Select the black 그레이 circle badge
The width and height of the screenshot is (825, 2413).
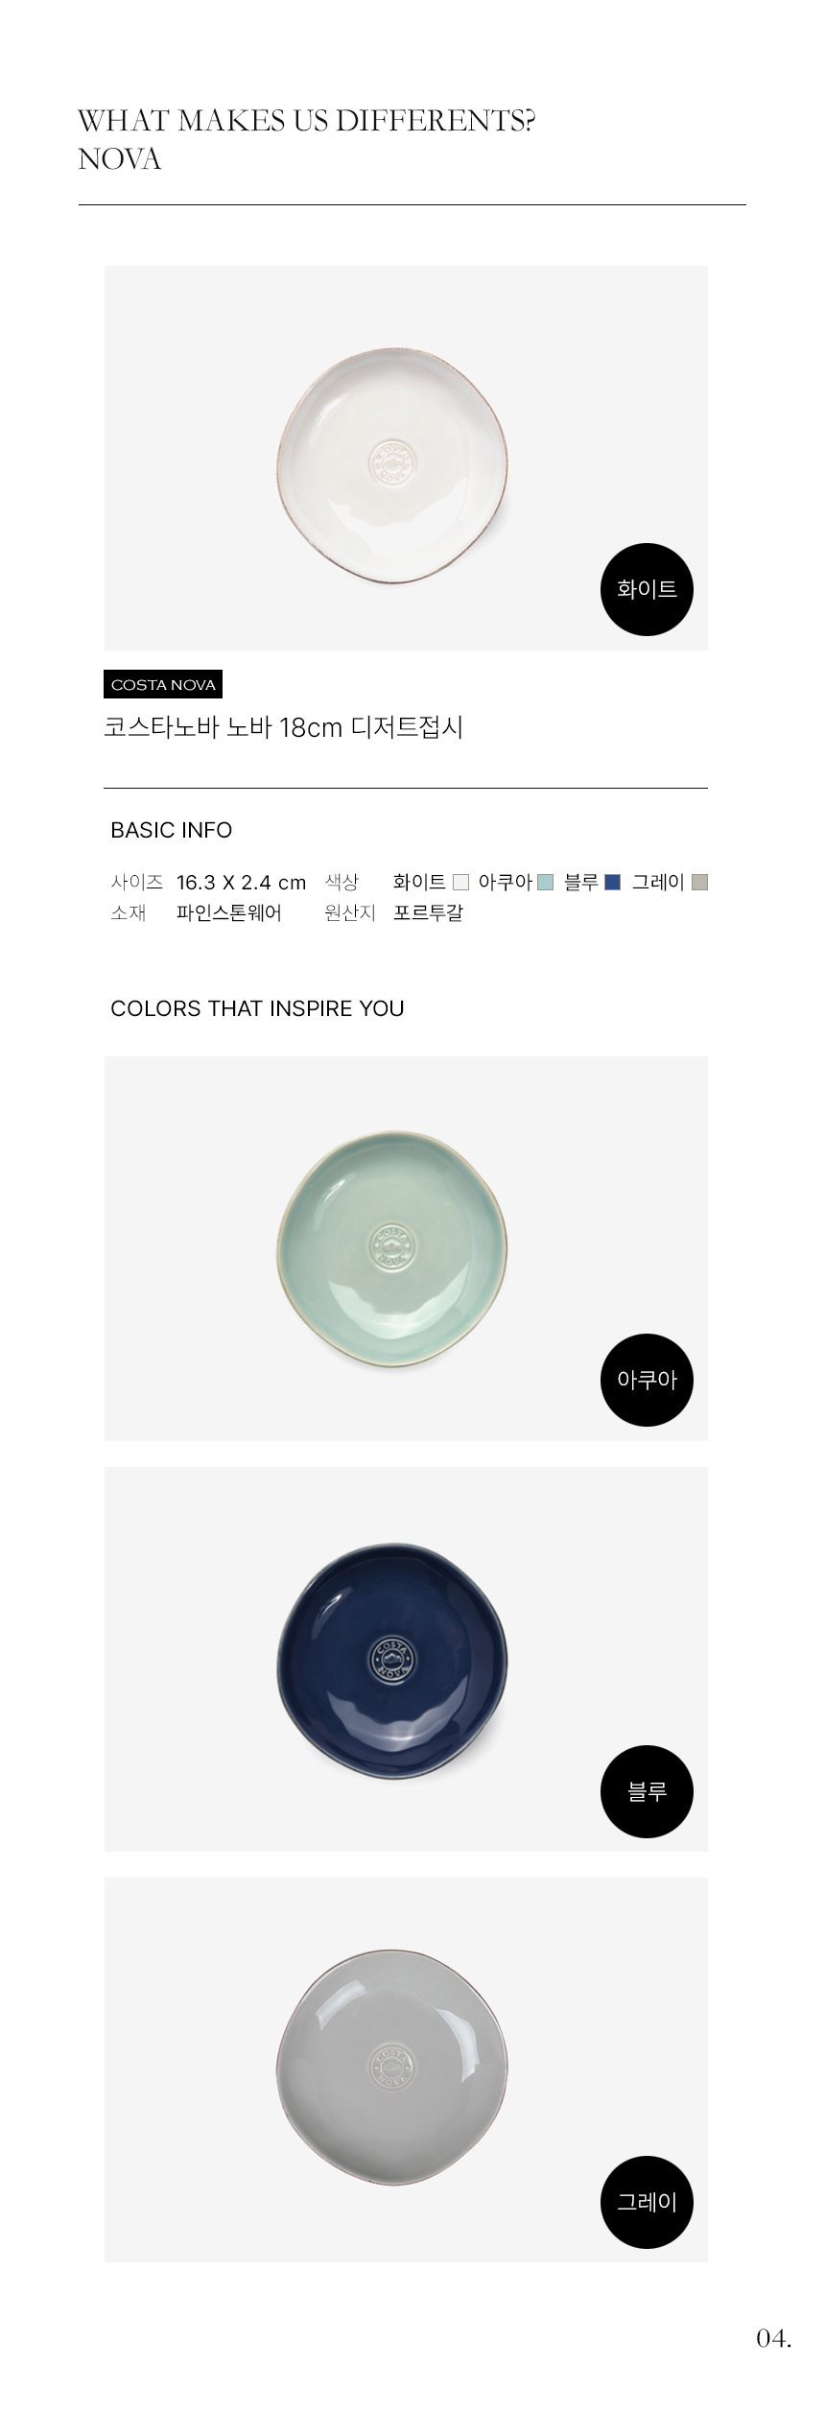[x=647, y=2202]
